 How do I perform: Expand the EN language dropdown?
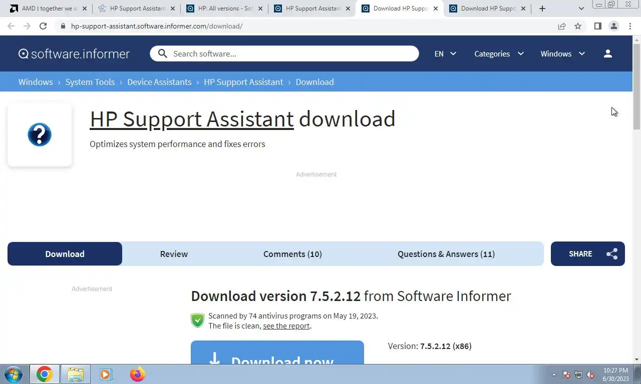pos(445,53)
